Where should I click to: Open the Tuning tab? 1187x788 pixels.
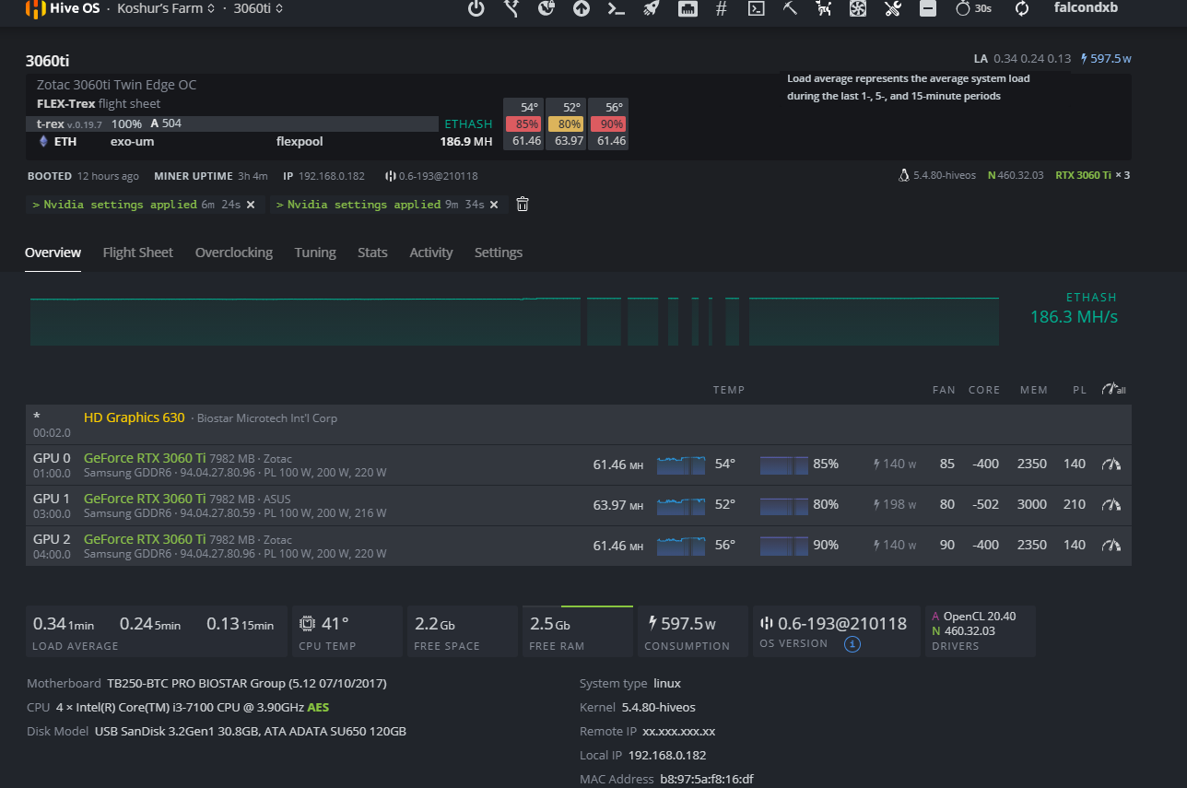pos(315,253)
